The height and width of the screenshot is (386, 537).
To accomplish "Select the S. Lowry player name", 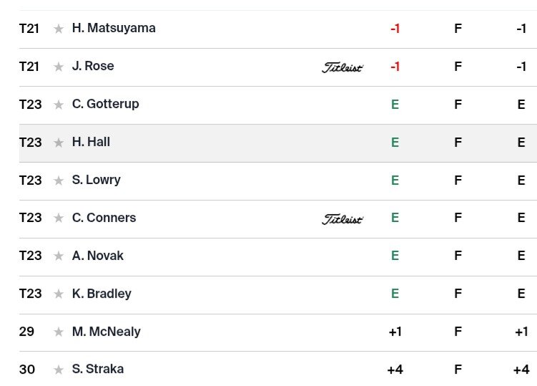I will click(x=97, y=180).
